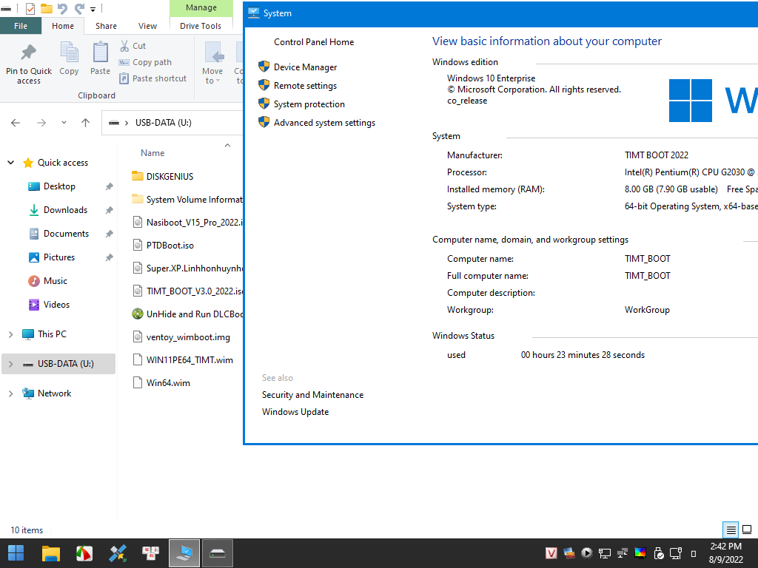Select the Manage contextual tab
Image resolution: width=758 pixels, height=568 pixels.
point(201,7)
